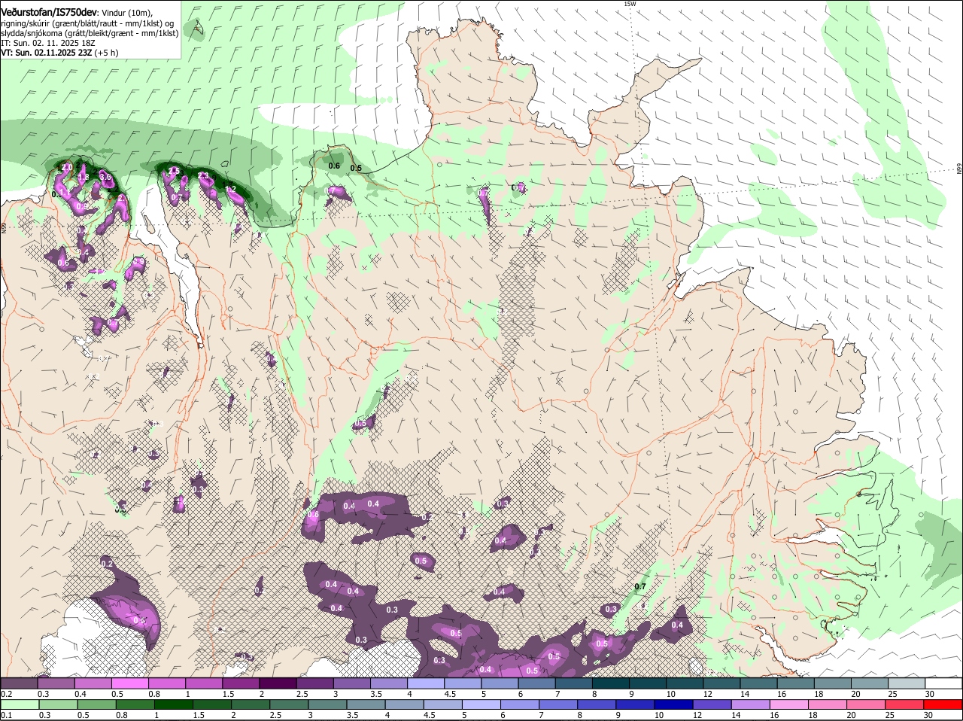Click the 25 pale gray swatch in upper legend
The width and height of the screenshot is (963, 721).
[x=907, y=683]
